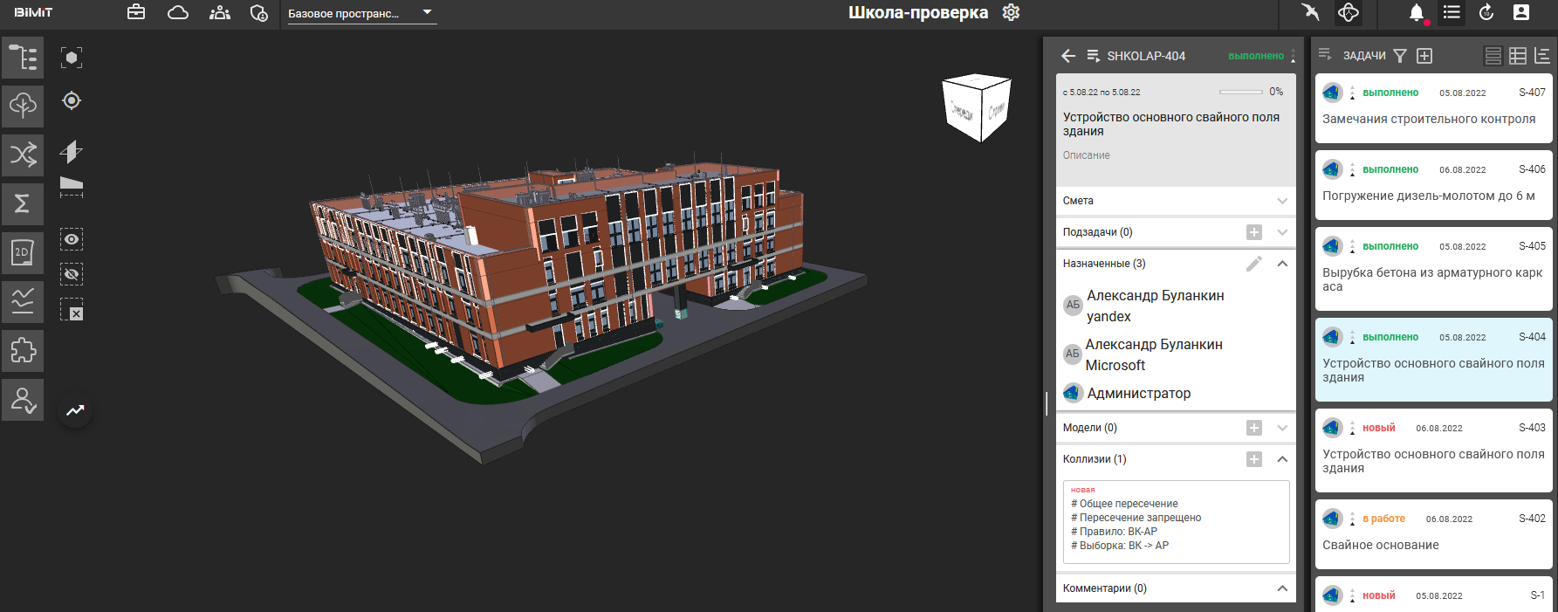Screen dimensions: 1558x612
Task: Click the show elements eye icon
Action: (72, 239)
